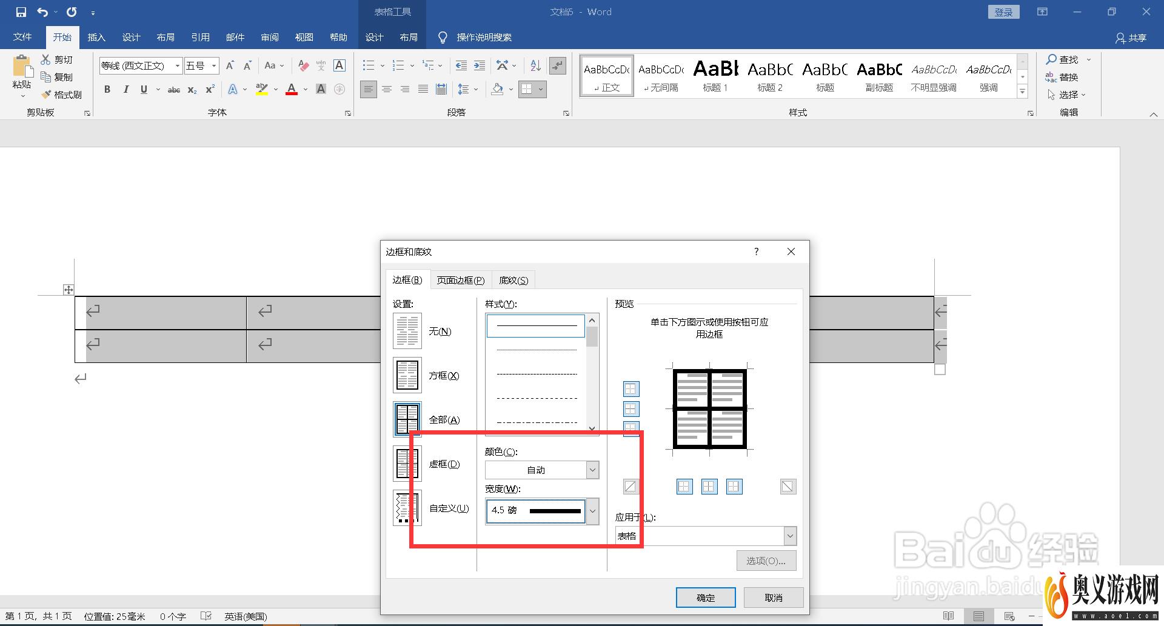This screenshot has height=626, width=1164.
Task: Open the Find (查找) dropdown arrow
Action: [1089, 59]
